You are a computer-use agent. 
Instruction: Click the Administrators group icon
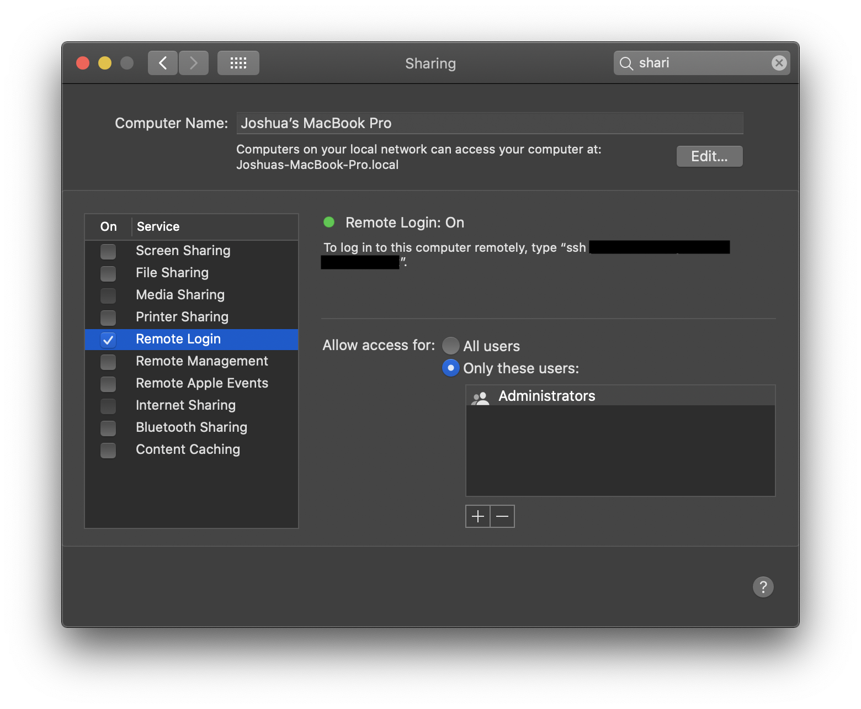[x=481, y=397]
